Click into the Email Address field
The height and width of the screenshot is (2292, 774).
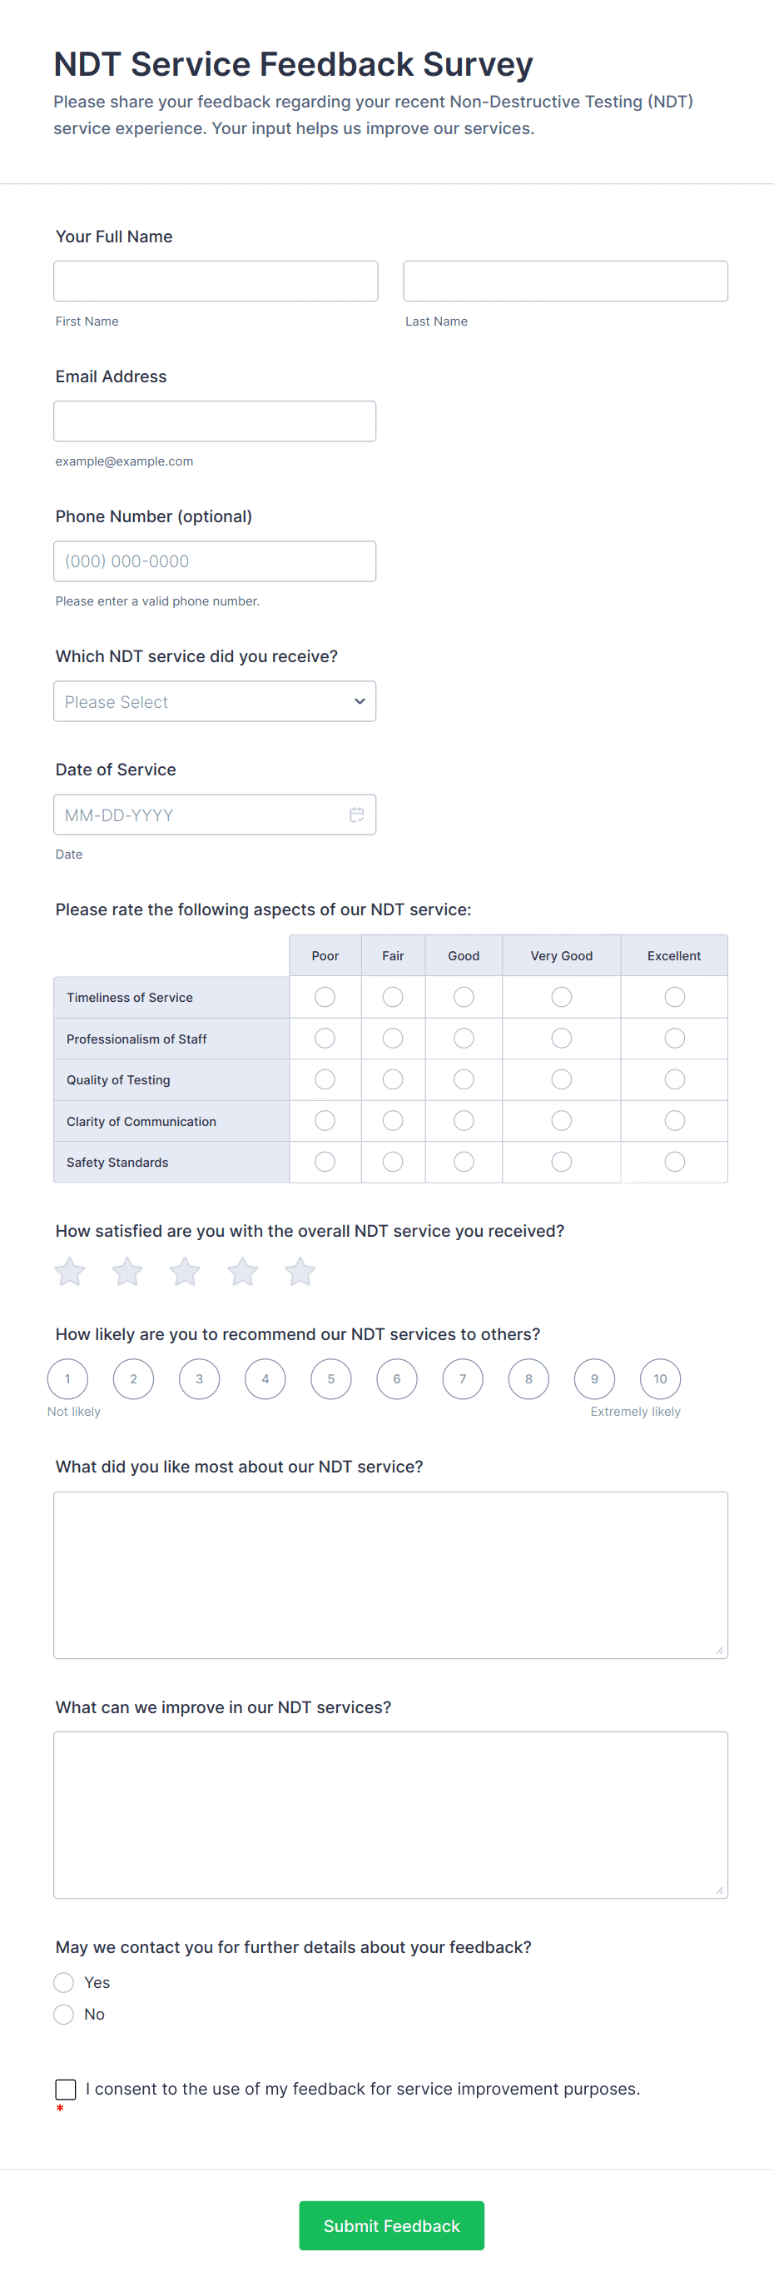[214, 421]
